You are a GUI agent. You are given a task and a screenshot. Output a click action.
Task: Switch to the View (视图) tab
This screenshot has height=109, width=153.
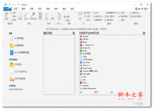(x=32, y=9)
